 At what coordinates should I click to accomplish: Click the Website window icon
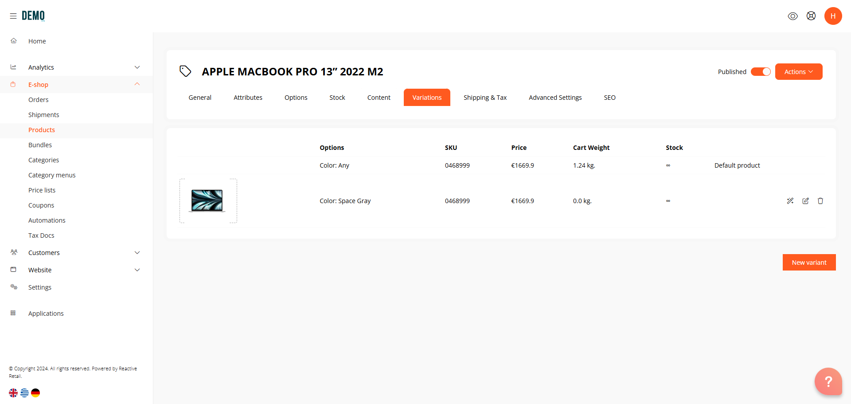tap(13, 270)
